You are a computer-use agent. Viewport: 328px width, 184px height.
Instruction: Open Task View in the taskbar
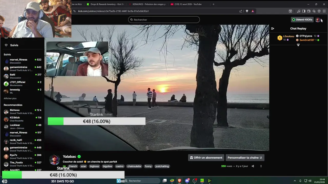click(x=165, y=181)
